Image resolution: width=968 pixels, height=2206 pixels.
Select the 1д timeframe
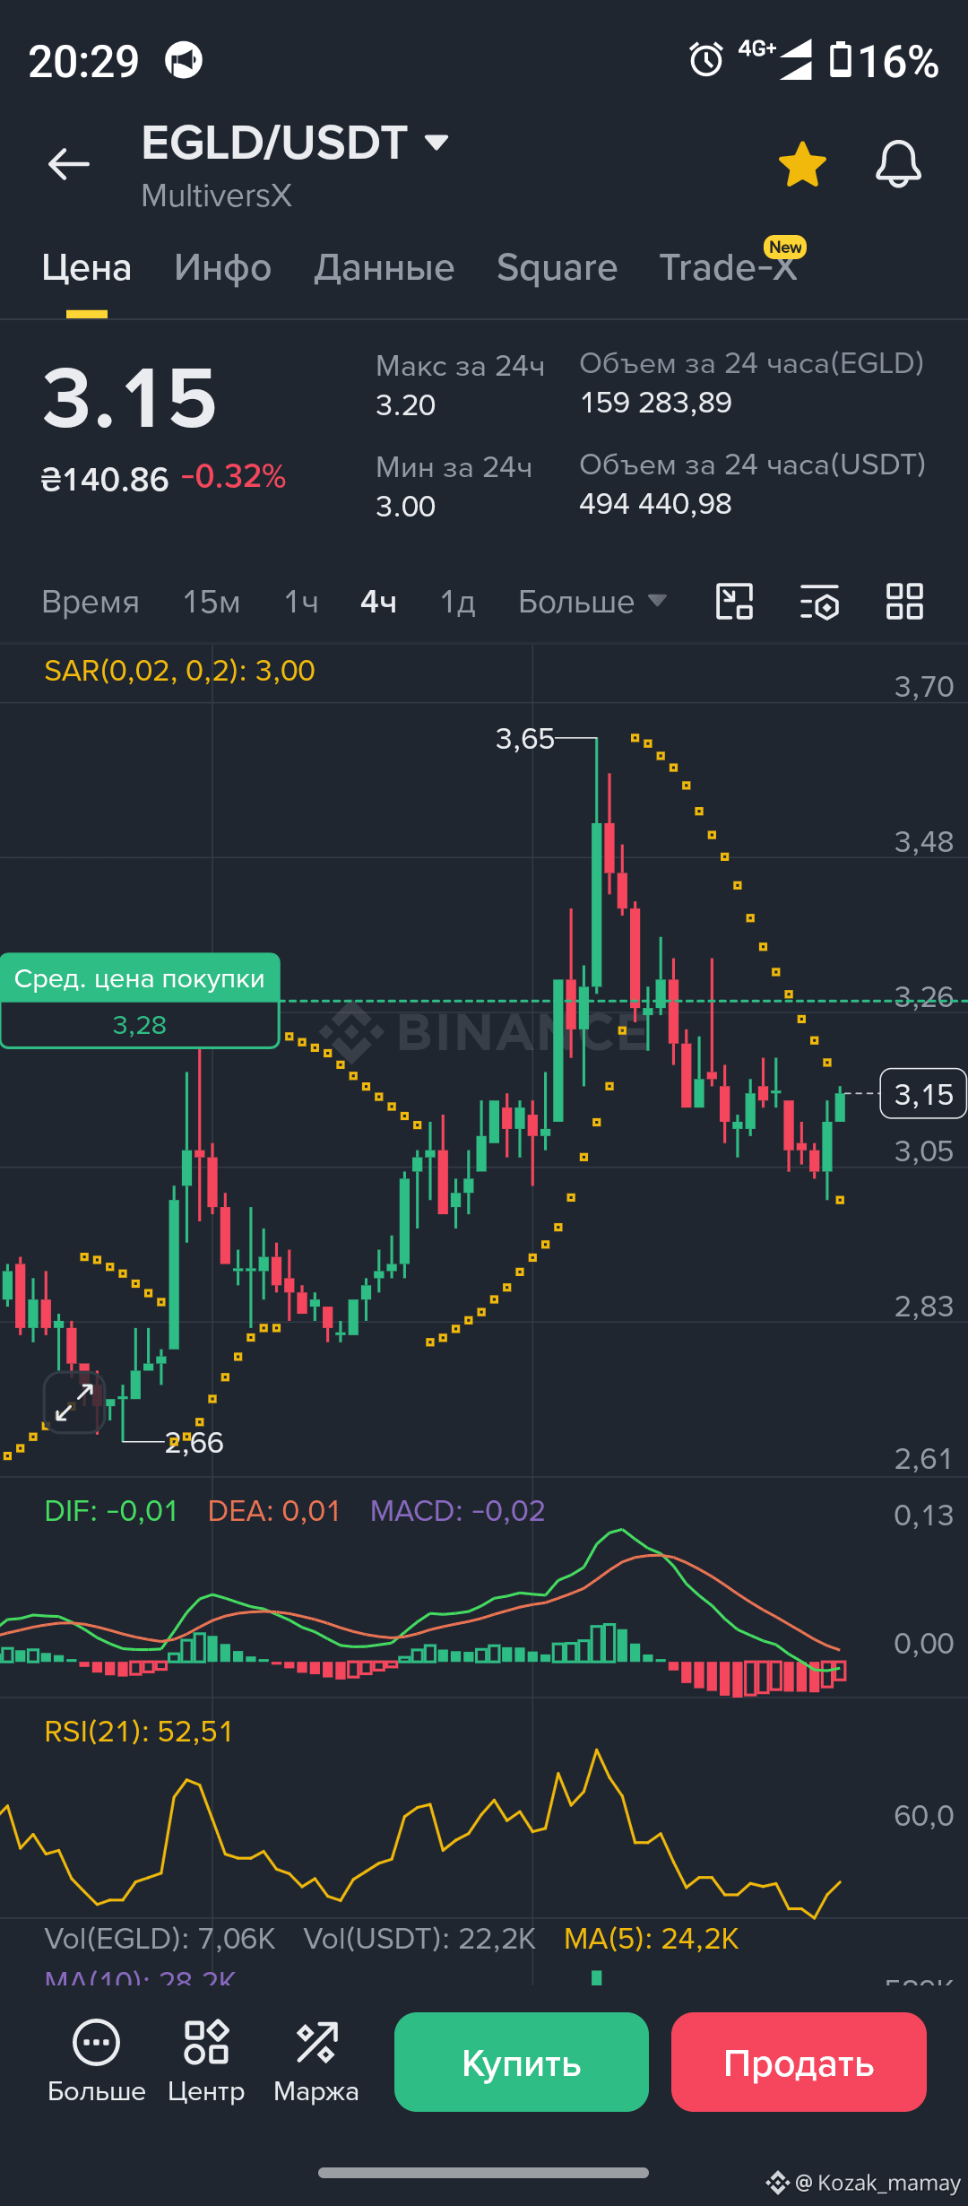point(458,602)
